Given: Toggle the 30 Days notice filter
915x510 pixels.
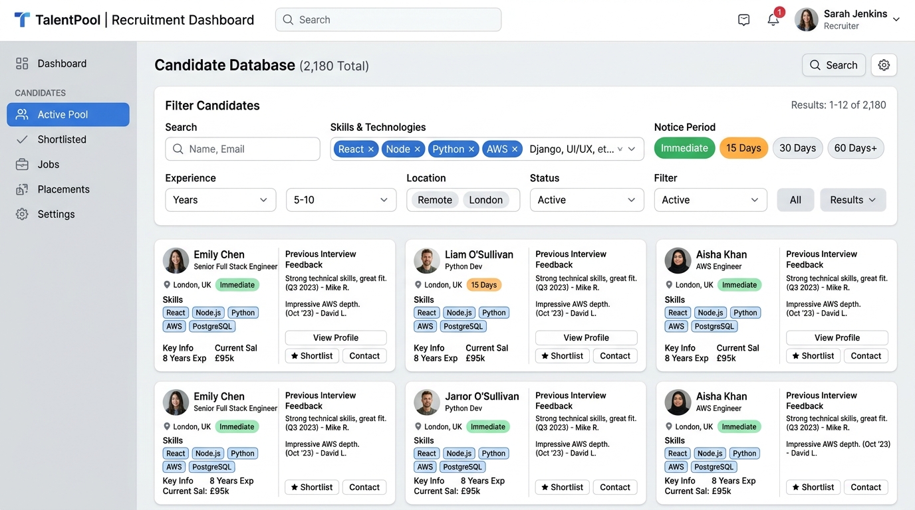Looking at the screenshot, I should [797, 148].
